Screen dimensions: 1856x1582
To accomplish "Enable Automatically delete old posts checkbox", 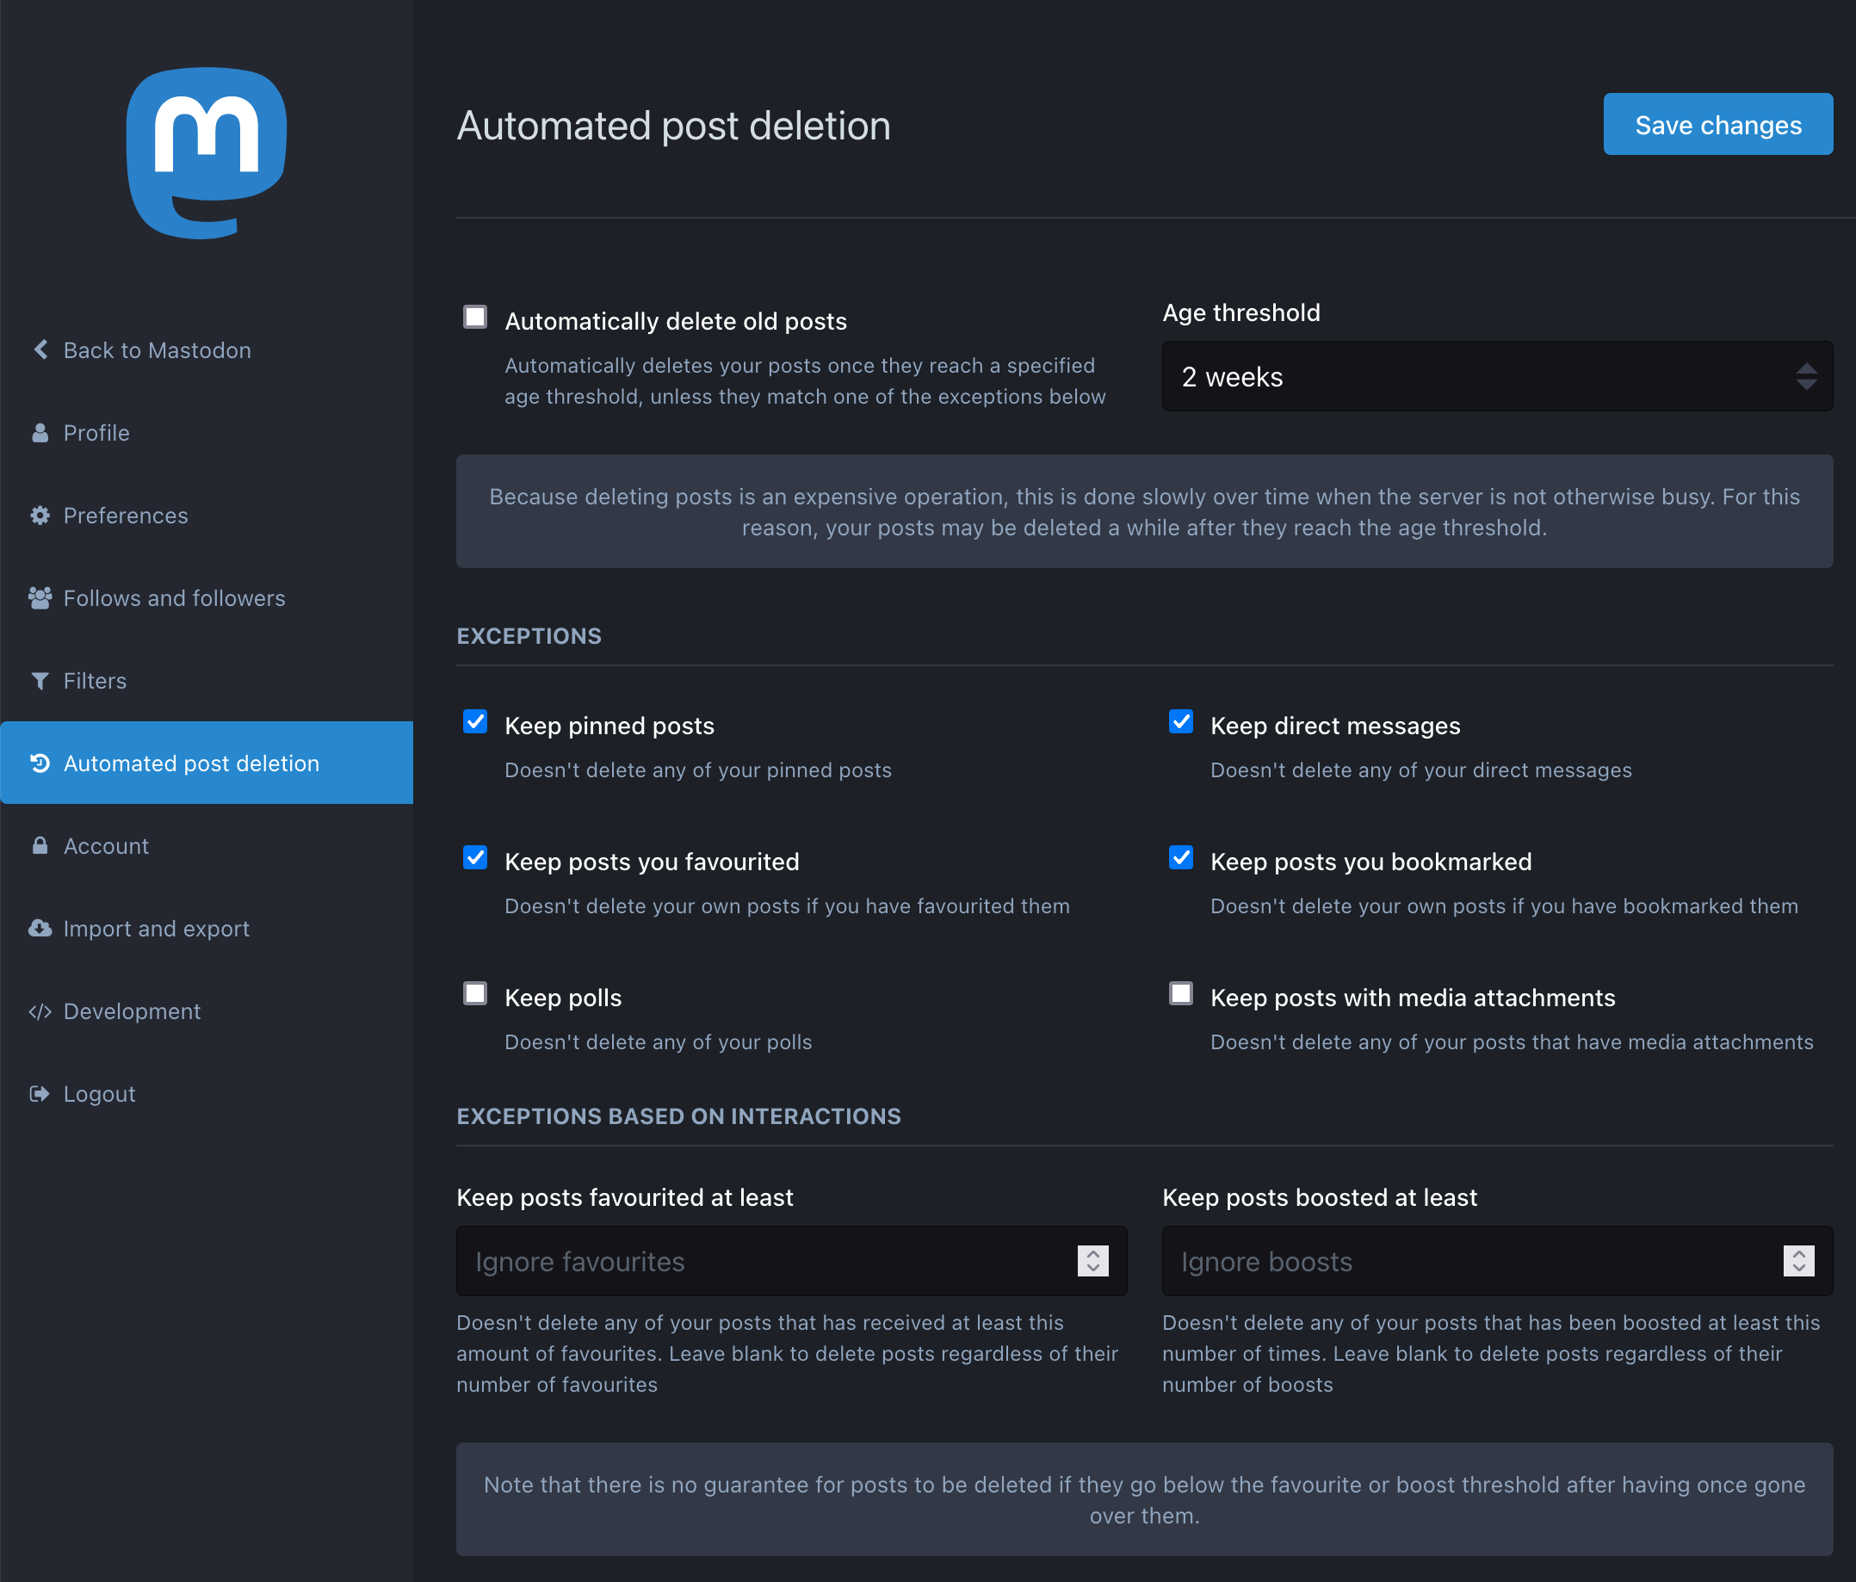I will [474, 317].
